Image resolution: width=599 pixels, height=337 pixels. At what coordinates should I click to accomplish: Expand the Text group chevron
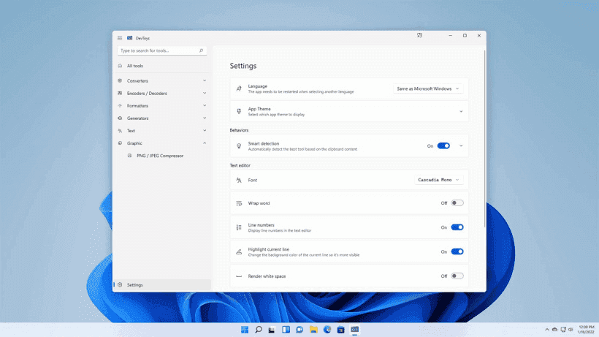tap(205, 131)
